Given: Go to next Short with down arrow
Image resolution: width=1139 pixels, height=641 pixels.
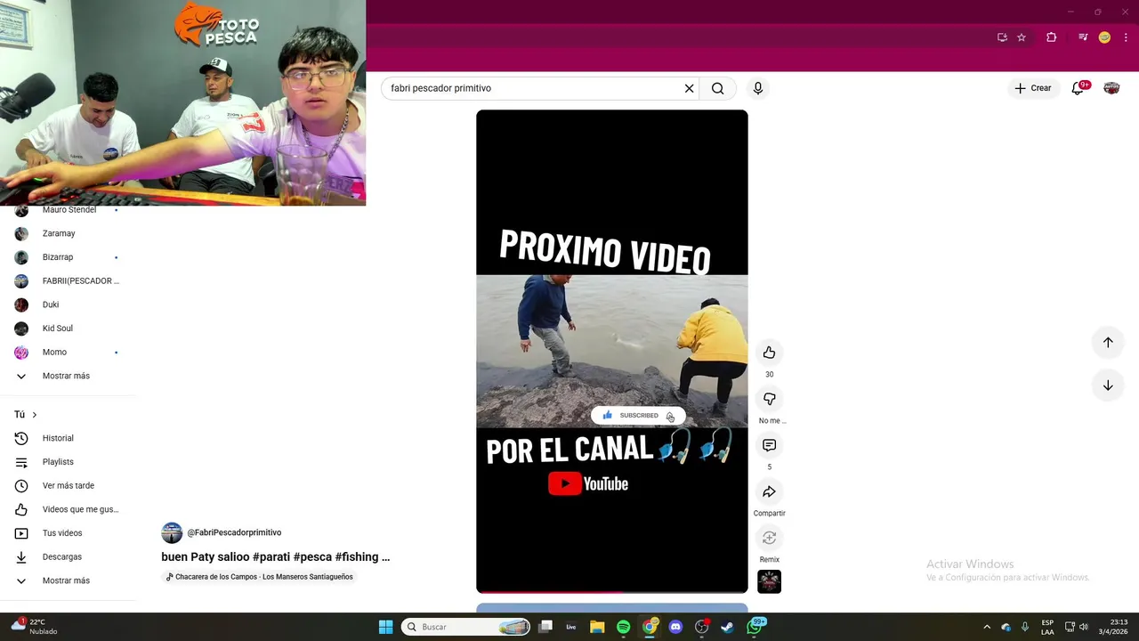Looking at the screenshot, I should click(1108, 385).
